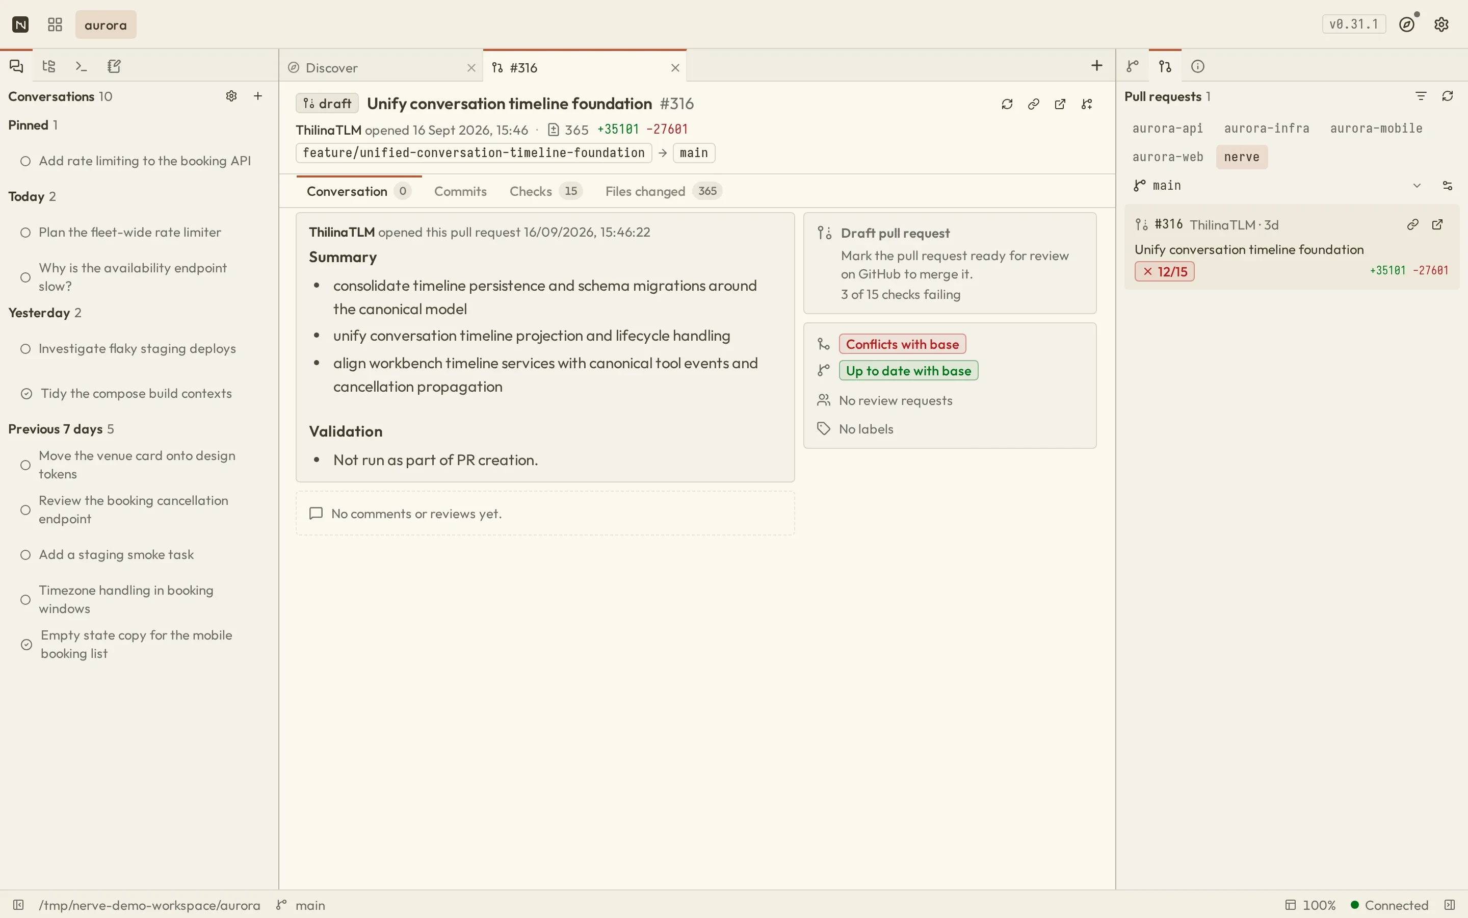Screen dimensions: 1468x918
Task: Select the aurora-mobile repository chip
Action: click(1376, 129)
